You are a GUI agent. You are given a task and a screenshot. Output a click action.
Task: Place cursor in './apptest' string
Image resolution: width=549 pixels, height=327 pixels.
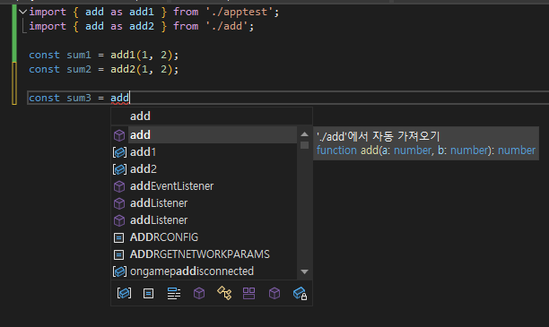click(x=240, y=12)
